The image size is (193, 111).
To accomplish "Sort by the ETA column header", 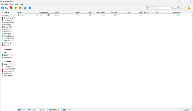I will (124, 12).
